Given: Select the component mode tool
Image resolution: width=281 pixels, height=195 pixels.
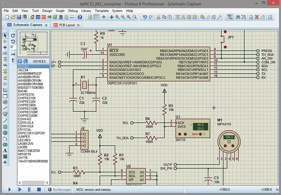Looking at the screenshot, I should 5,41.
